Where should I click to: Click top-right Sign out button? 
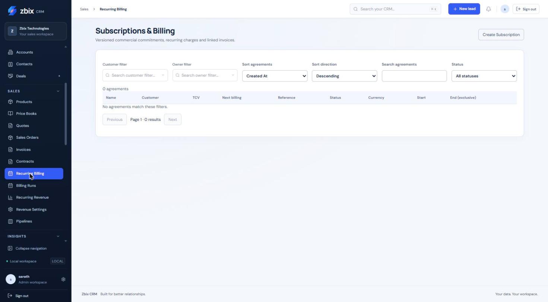526,9
